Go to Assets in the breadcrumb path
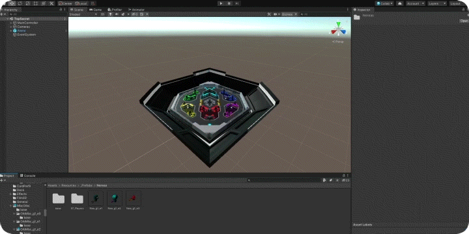 tap(53, 185)
